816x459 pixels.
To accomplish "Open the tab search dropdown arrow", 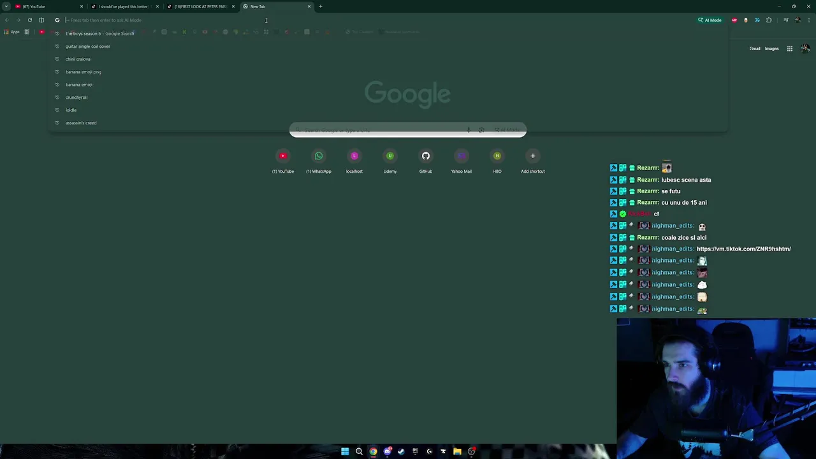I will 6,6.
